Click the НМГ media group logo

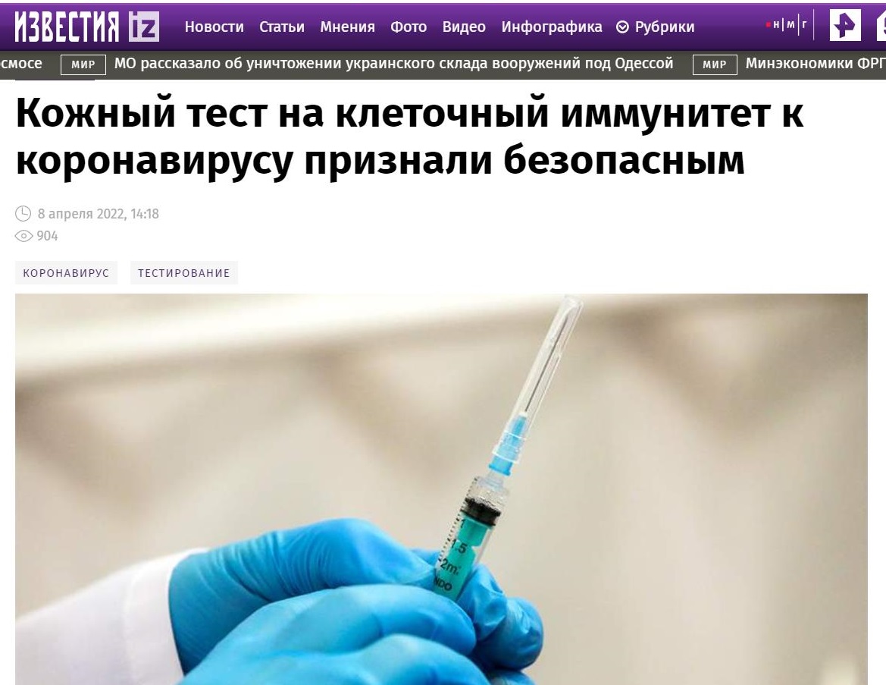(x=787, y=25)
